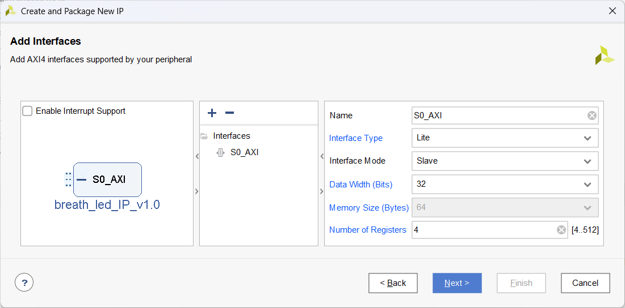Select S0_AXI in the Interfaces tree
This screenshot has height=308, width=625.
point(244,152)
